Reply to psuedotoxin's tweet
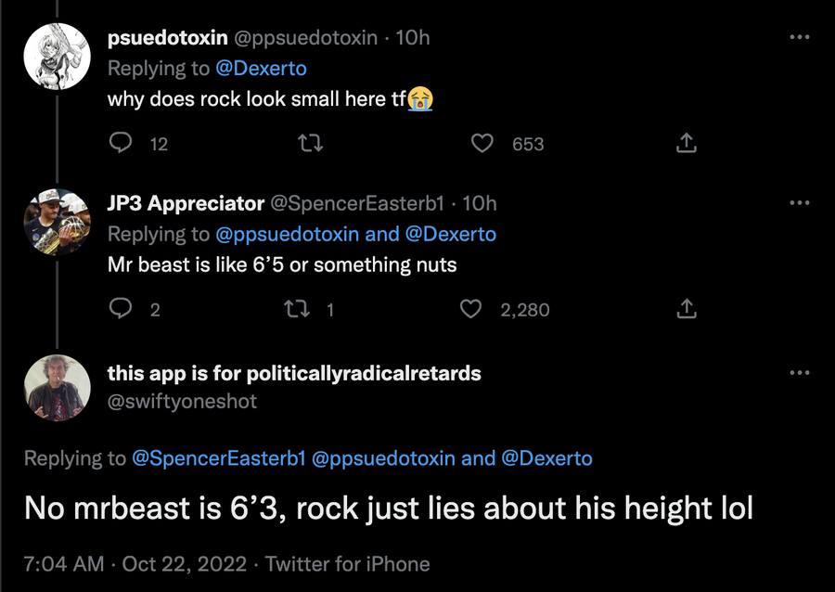 click(121, 144)
